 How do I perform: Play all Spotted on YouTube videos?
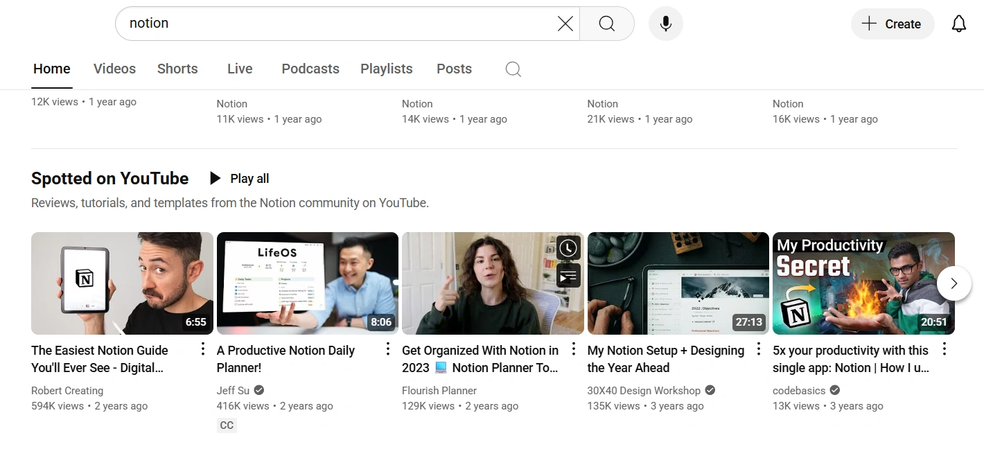click(238, 178)
